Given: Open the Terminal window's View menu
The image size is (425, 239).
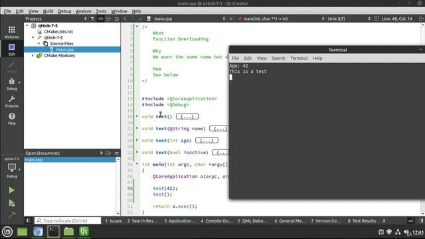Looking at the screenshot, I should (262, 58).
